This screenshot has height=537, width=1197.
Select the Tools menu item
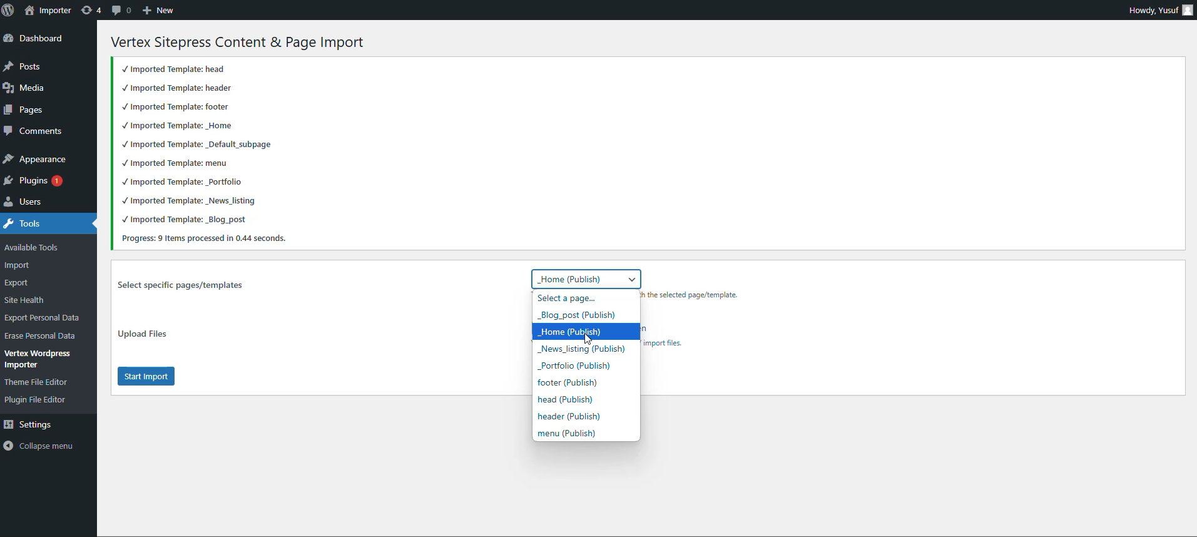[x=48, y=223]
